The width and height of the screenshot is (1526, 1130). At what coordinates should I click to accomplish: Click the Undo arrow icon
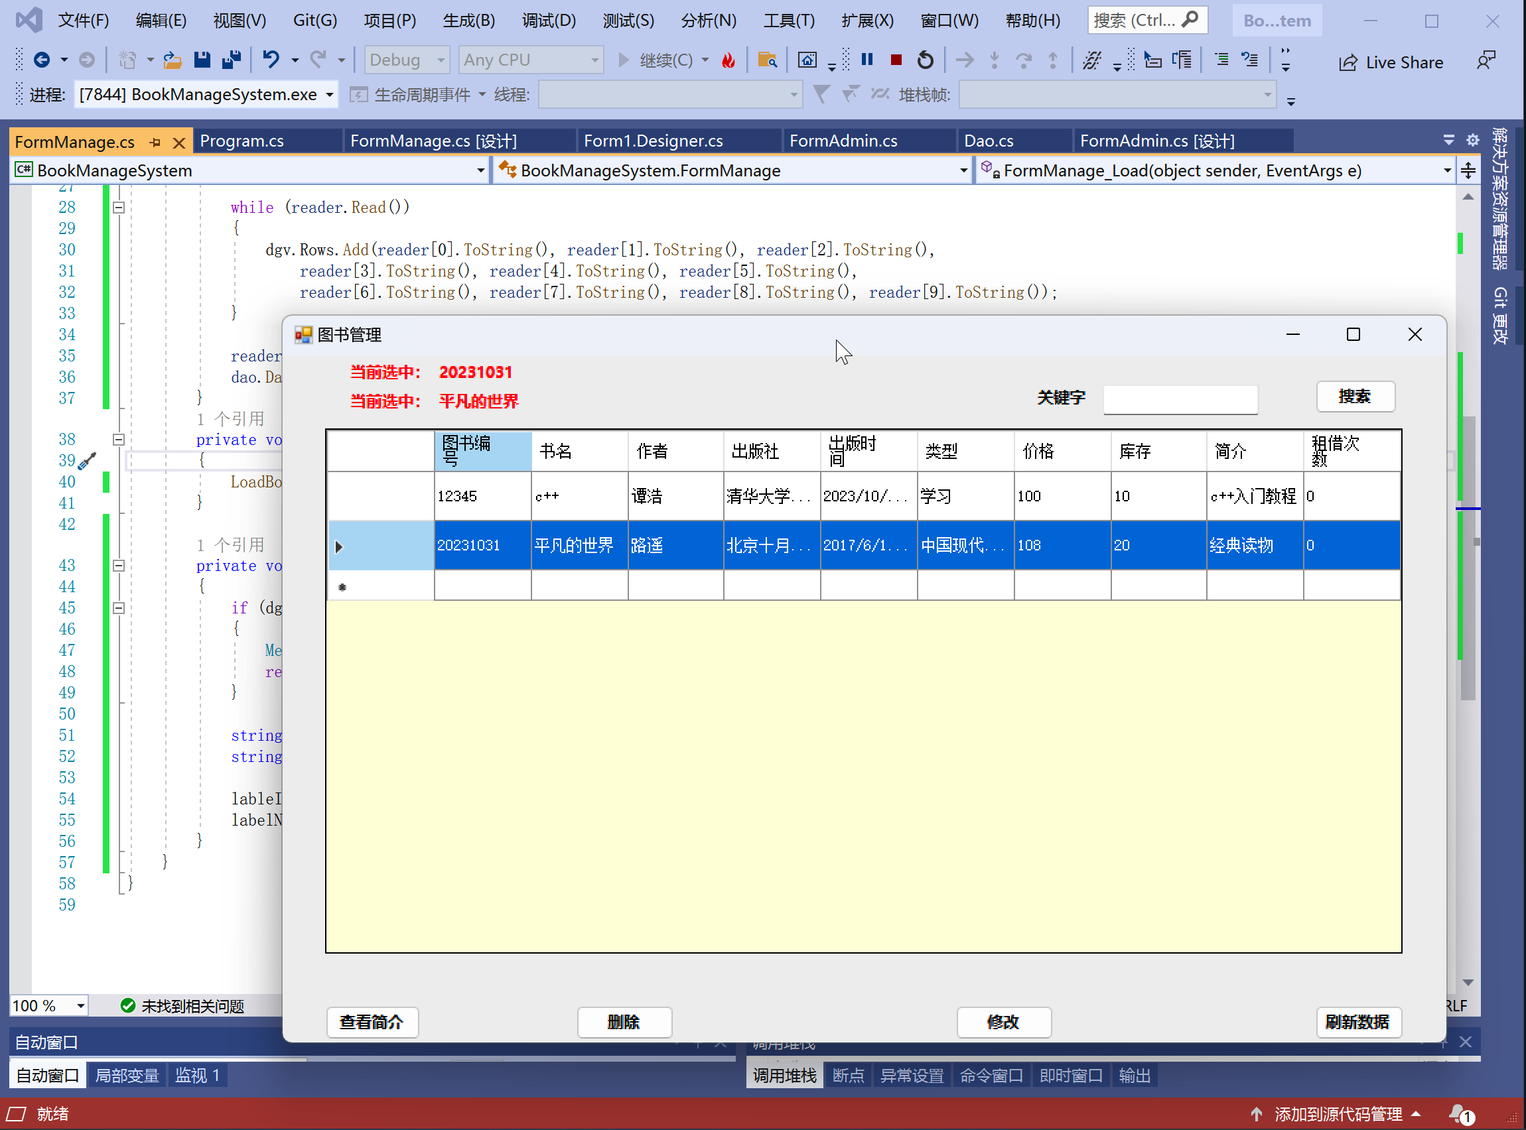coord(271,60)
